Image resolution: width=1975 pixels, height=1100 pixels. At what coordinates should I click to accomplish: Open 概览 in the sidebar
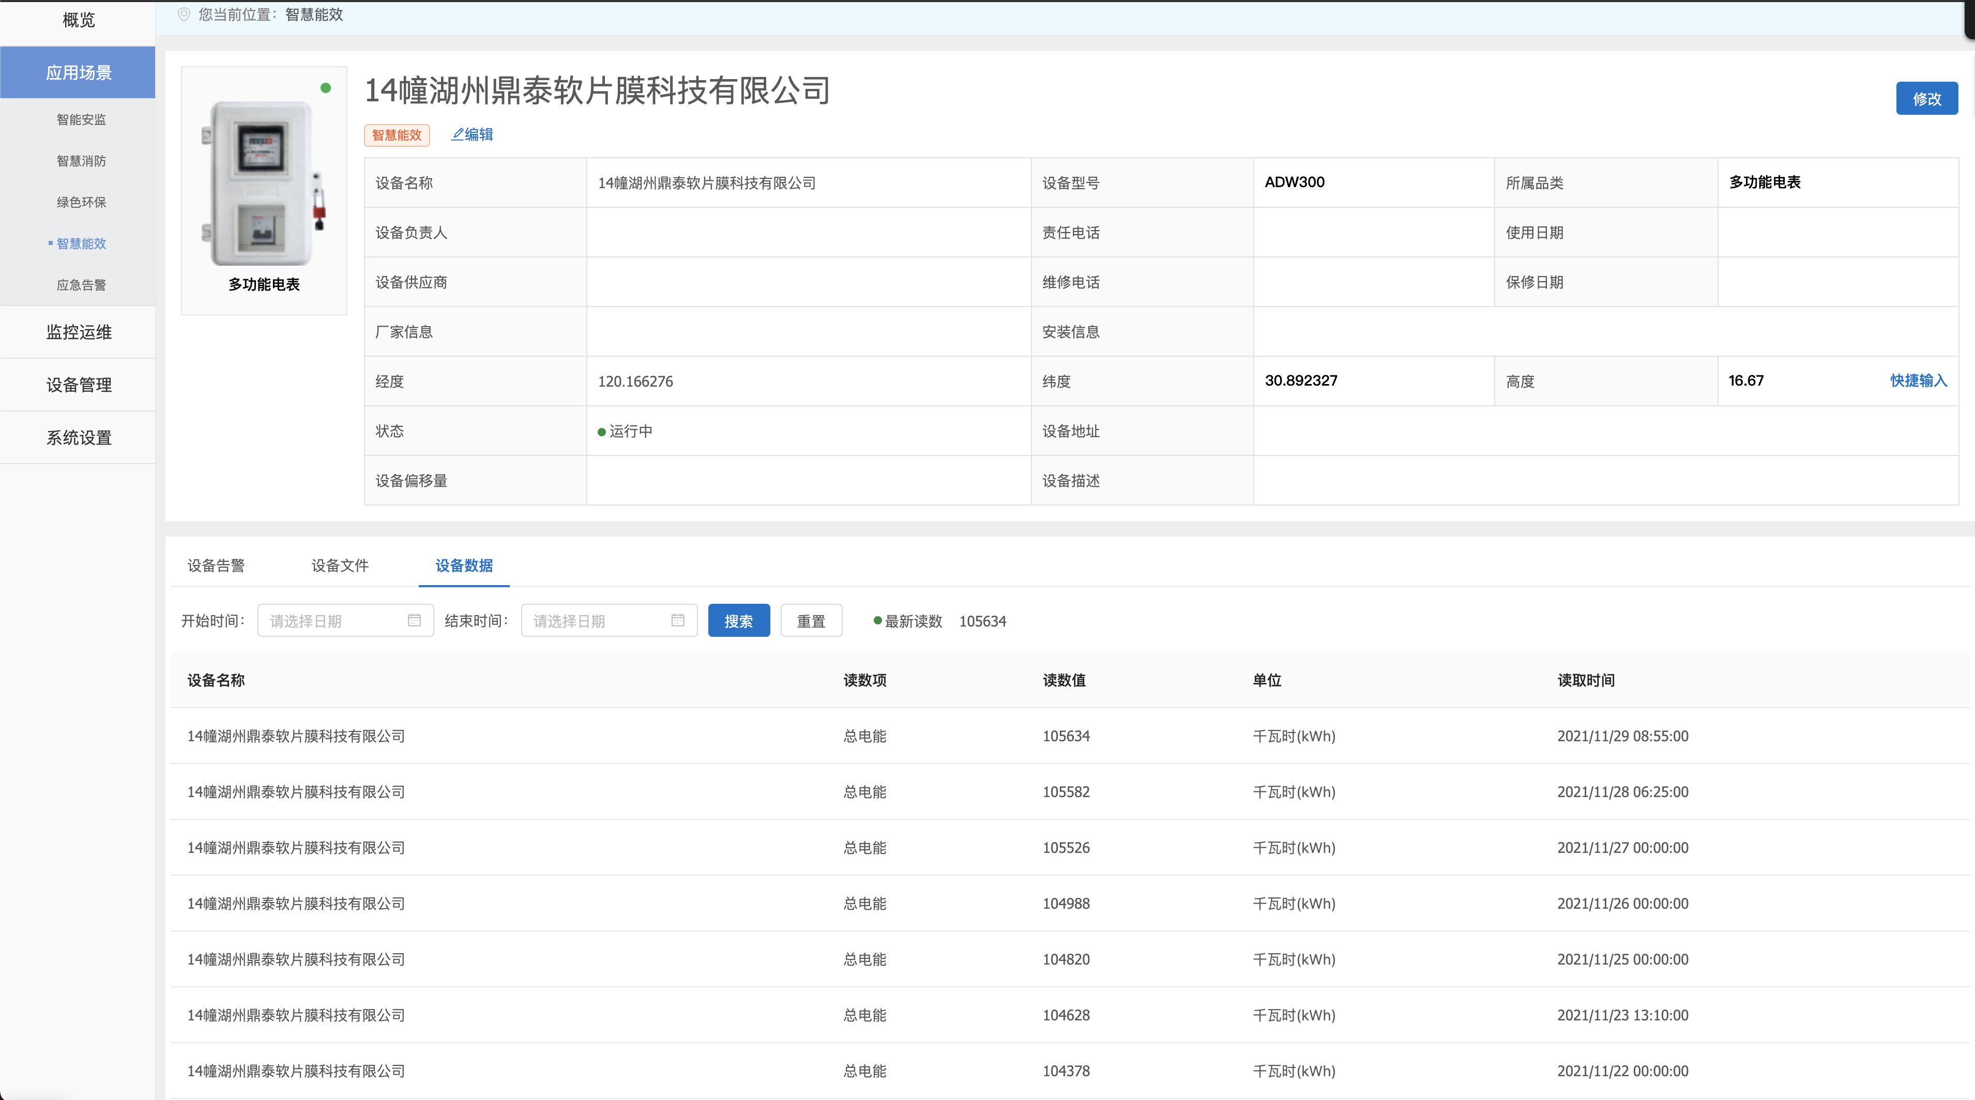point(78,20)
